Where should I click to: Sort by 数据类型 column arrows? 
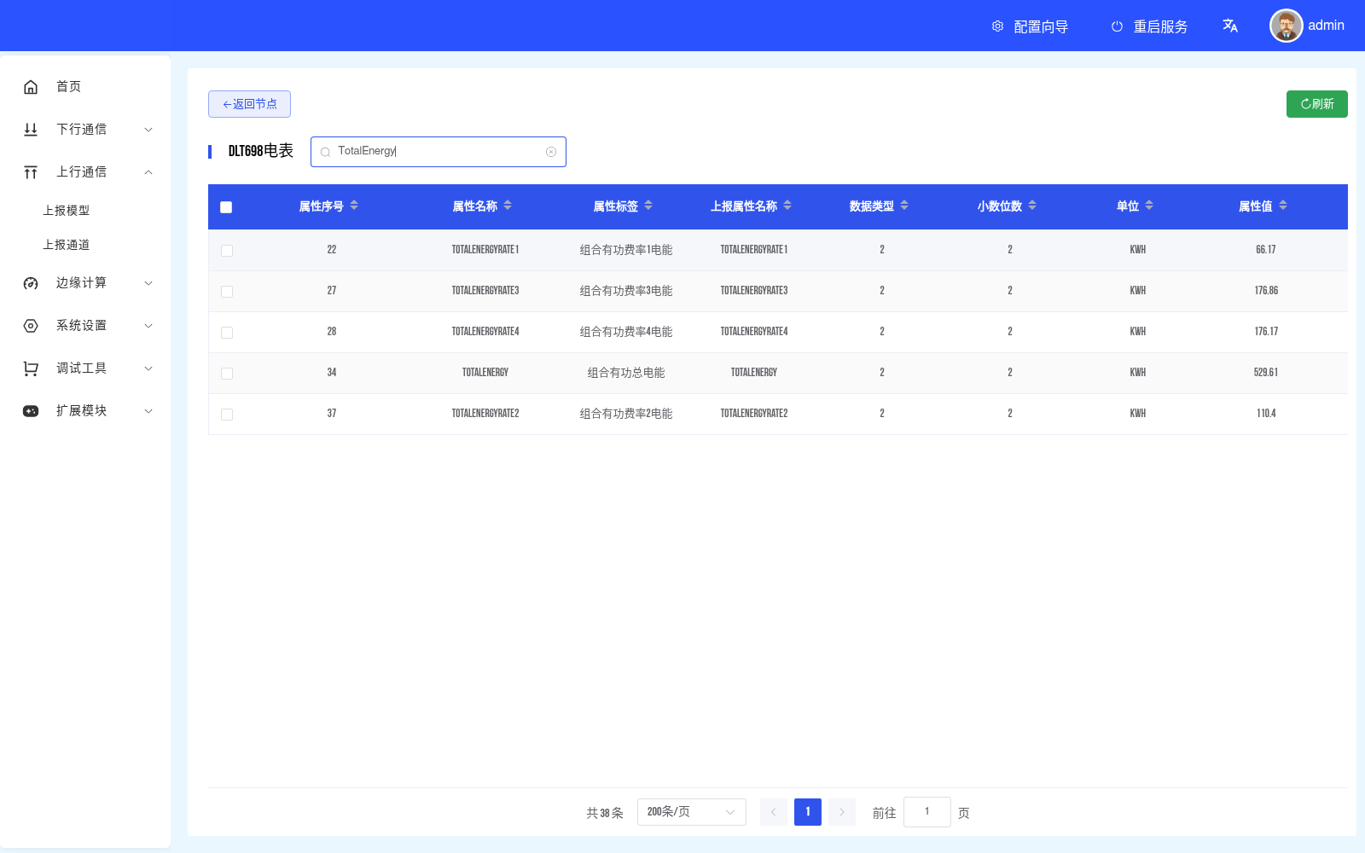point(904,206)
